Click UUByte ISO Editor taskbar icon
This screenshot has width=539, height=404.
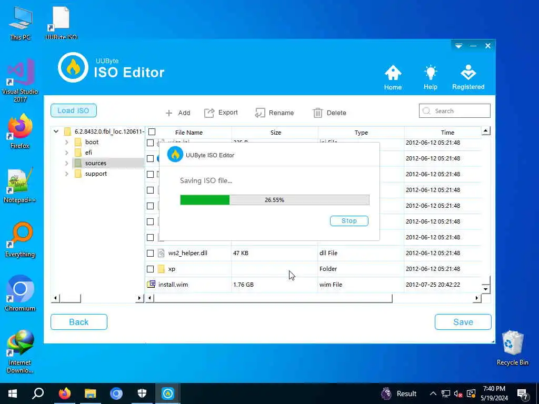[168, 393]
